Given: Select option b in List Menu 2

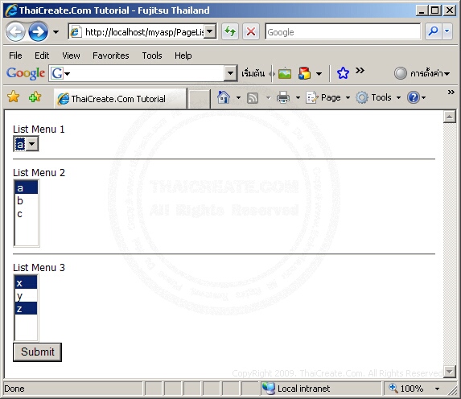Looking at the screenshot, I should 27,201.
